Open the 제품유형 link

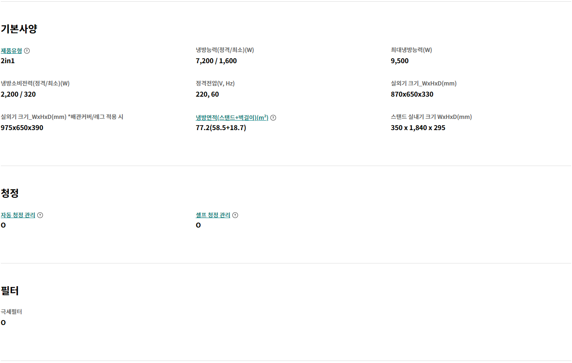click(11, 51)
